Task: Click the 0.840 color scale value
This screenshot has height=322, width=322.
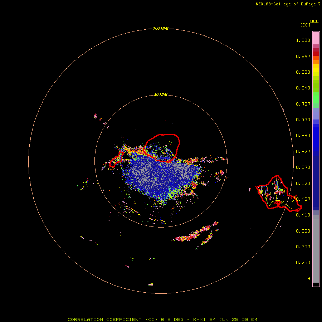Action: (x=303, y=88)
